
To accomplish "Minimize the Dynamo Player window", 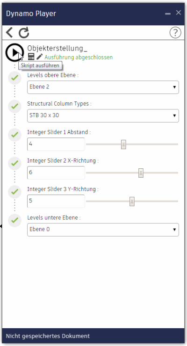I will coord(168,14).
